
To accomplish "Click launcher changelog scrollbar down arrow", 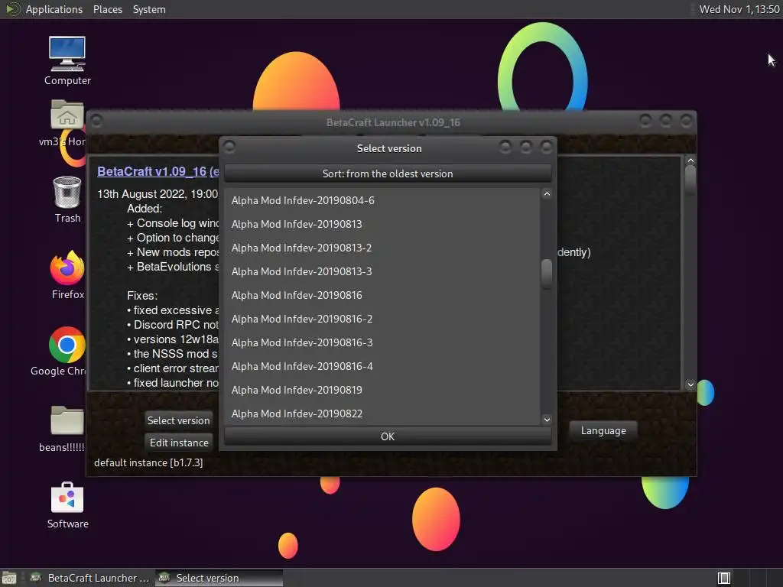I will click(x=690, y=384).
